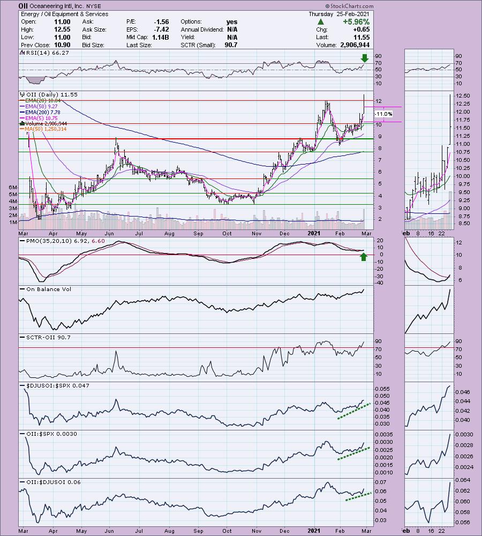Click the Last 11.55 value
Image resolution: width=482 pixels, height=536 pixels.
point(361,38)
